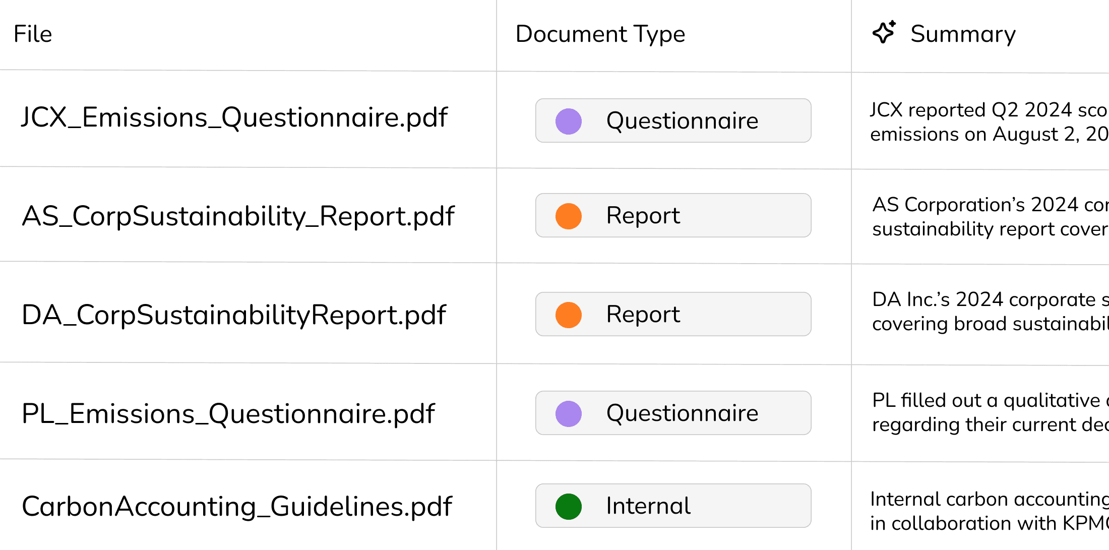Open the Report type dropdown for AS_CorpSustainability_Report

click(673, 215)
